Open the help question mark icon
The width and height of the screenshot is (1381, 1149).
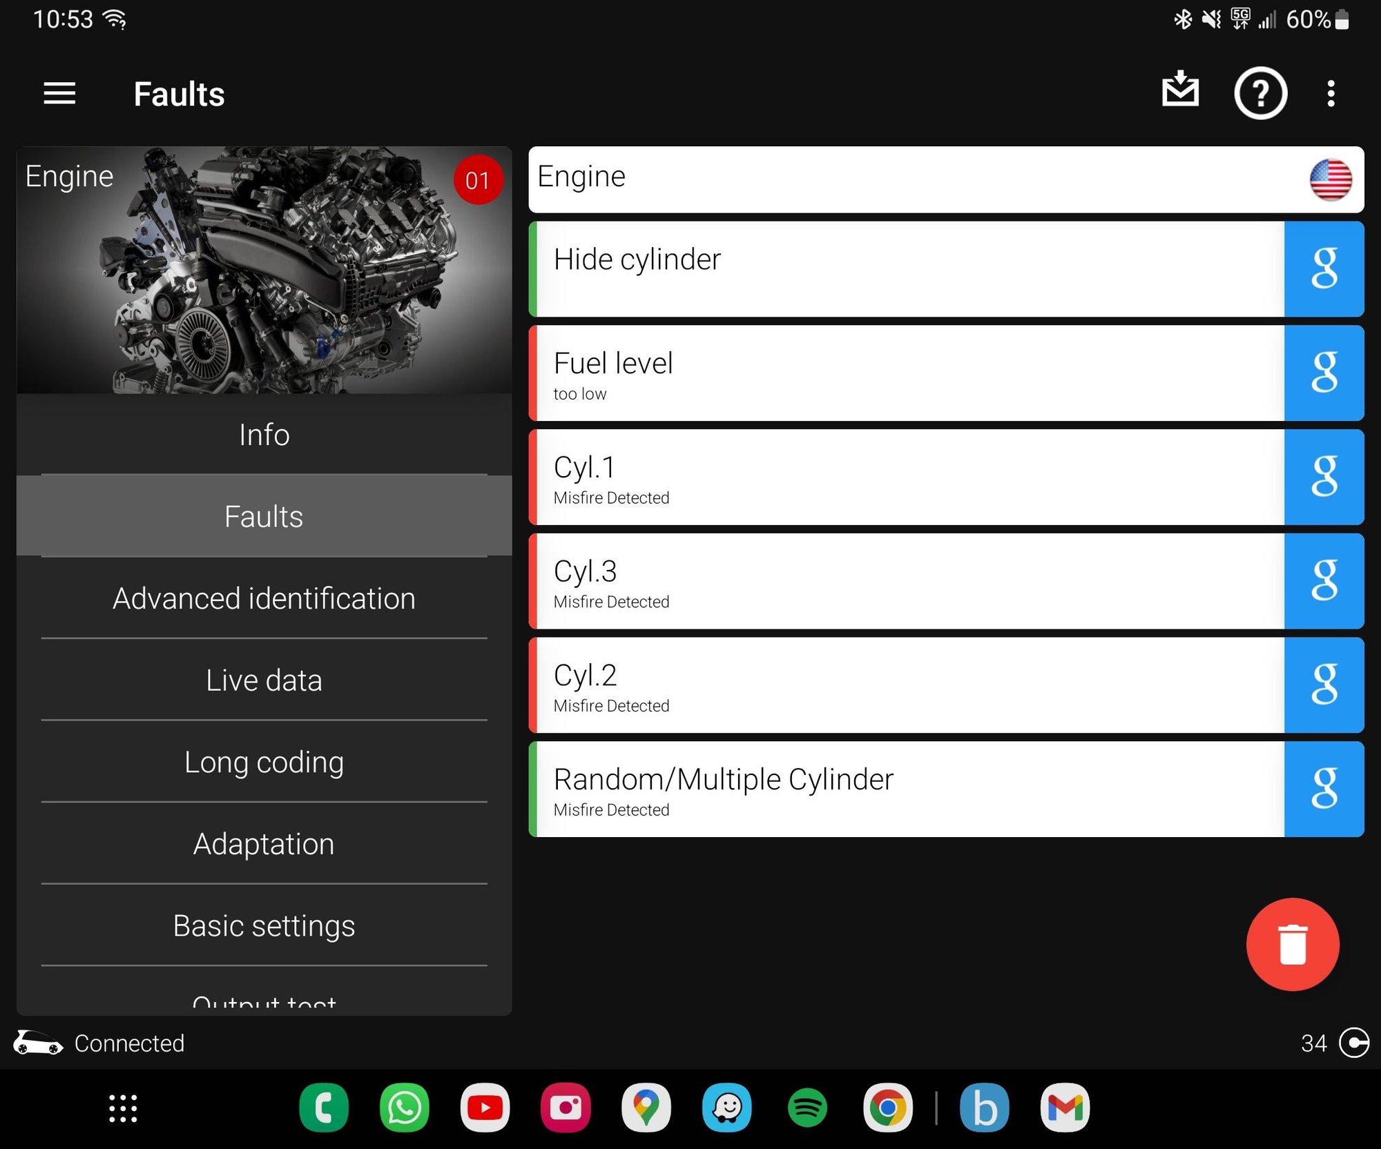click(1260, 93)
